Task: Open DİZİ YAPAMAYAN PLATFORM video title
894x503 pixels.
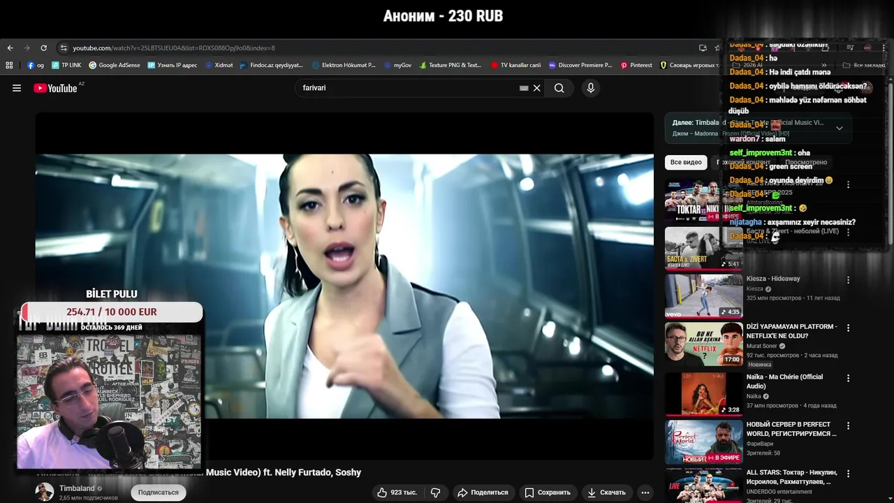Action: coord(791,331)
